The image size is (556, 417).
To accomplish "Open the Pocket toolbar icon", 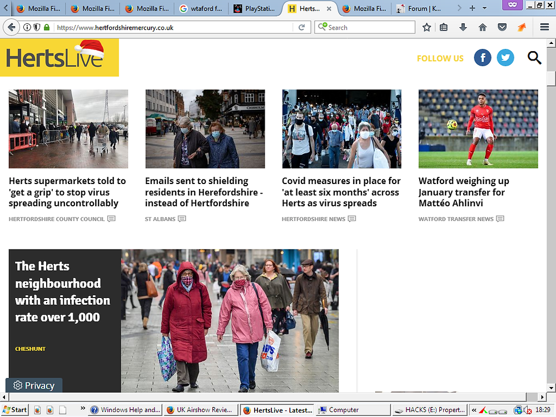I will tap(502, 27).
